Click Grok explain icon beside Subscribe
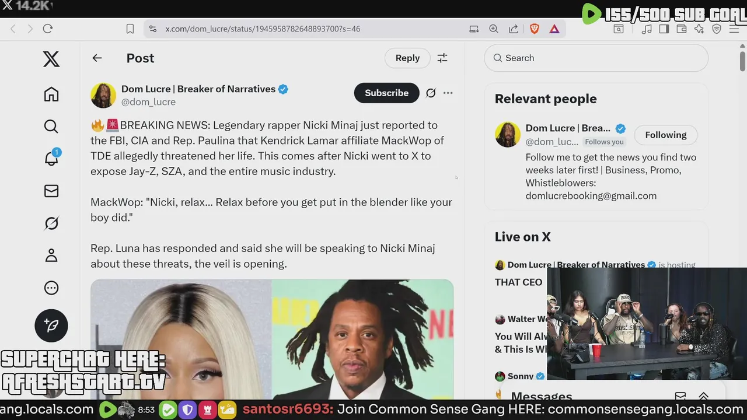 [x=431, y=93]
